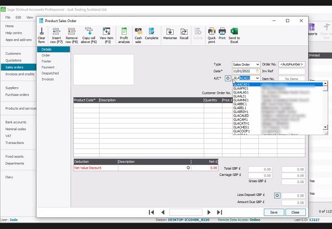The height and width of the screenshot is (229, 332).
Task: Open Diary in sidebar
Action: click(x=9, y=177)
